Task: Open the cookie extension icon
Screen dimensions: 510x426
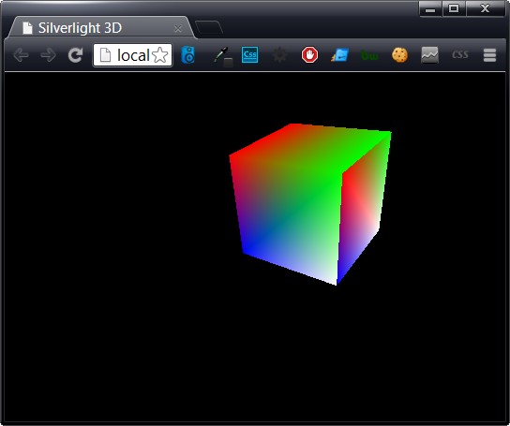Action: 399,55
